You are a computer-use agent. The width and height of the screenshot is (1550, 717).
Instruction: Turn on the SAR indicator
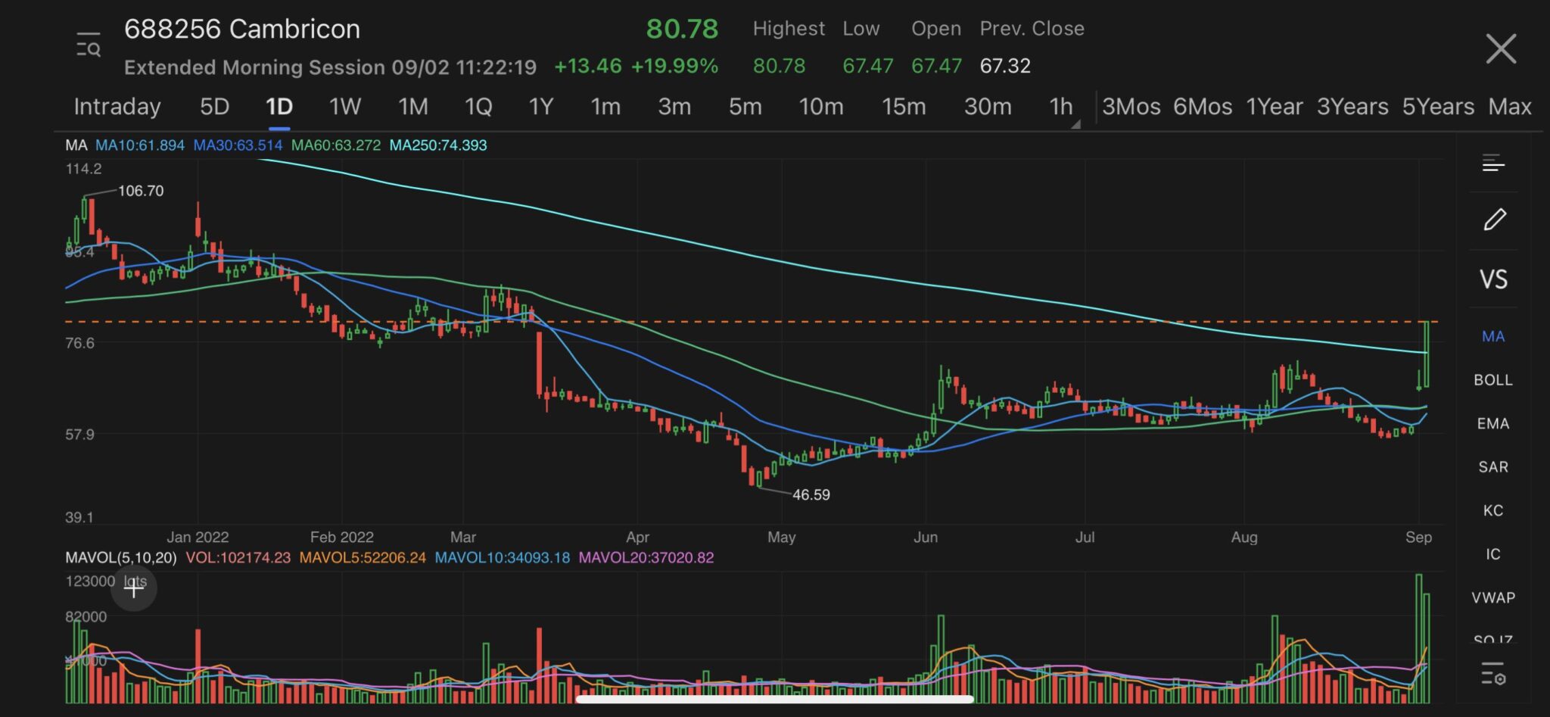tap(1492, 467)
